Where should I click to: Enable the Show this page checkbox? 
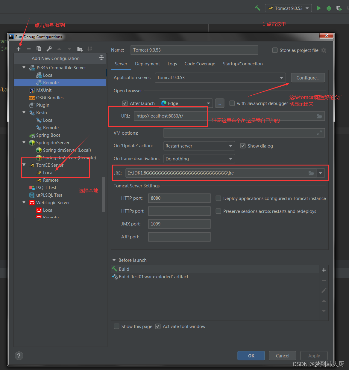point(117,326)
